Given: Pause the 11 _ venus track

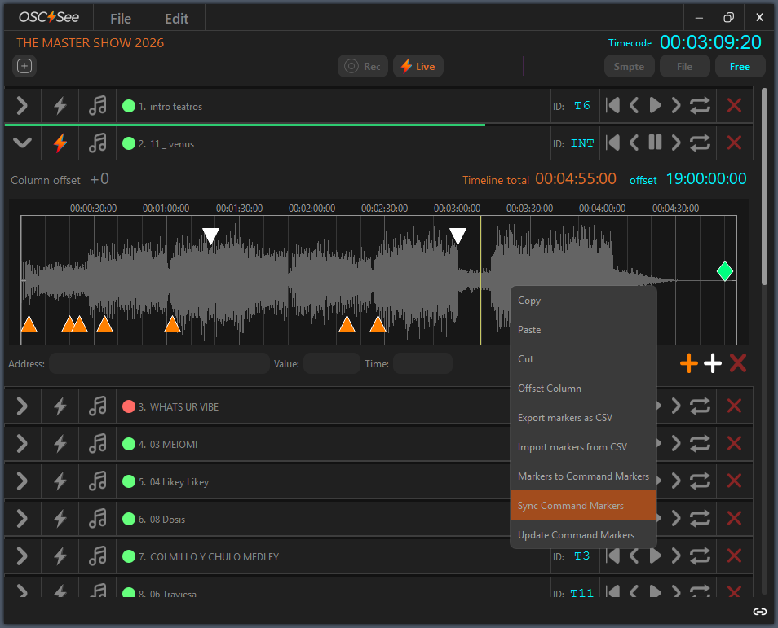Looking at the screenshot, I should 656,143.
